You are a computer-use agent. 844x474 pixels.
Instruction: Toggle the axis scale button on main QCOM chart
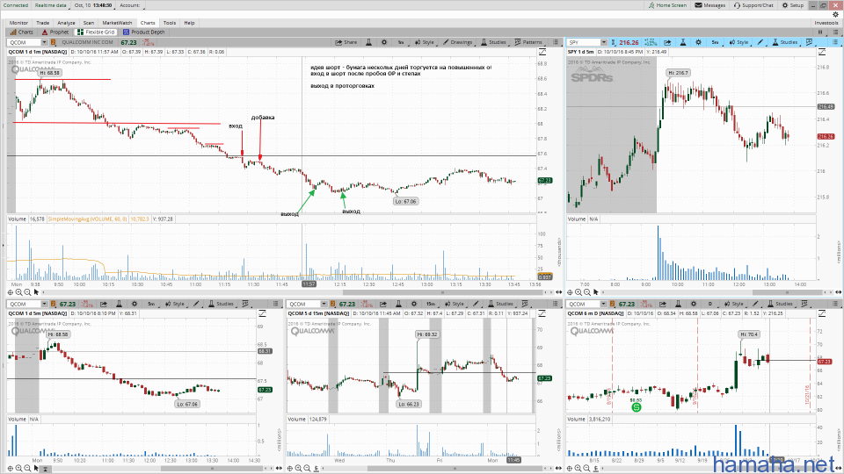click(542, 52)
